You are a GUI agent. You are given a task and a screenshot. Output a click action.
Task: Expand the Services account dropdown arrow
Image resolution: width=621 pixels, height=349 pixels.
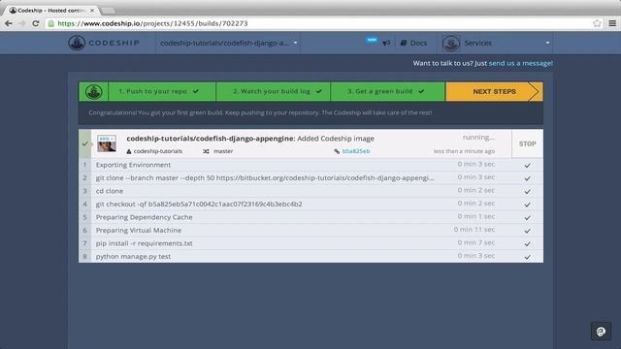(547, 43)
